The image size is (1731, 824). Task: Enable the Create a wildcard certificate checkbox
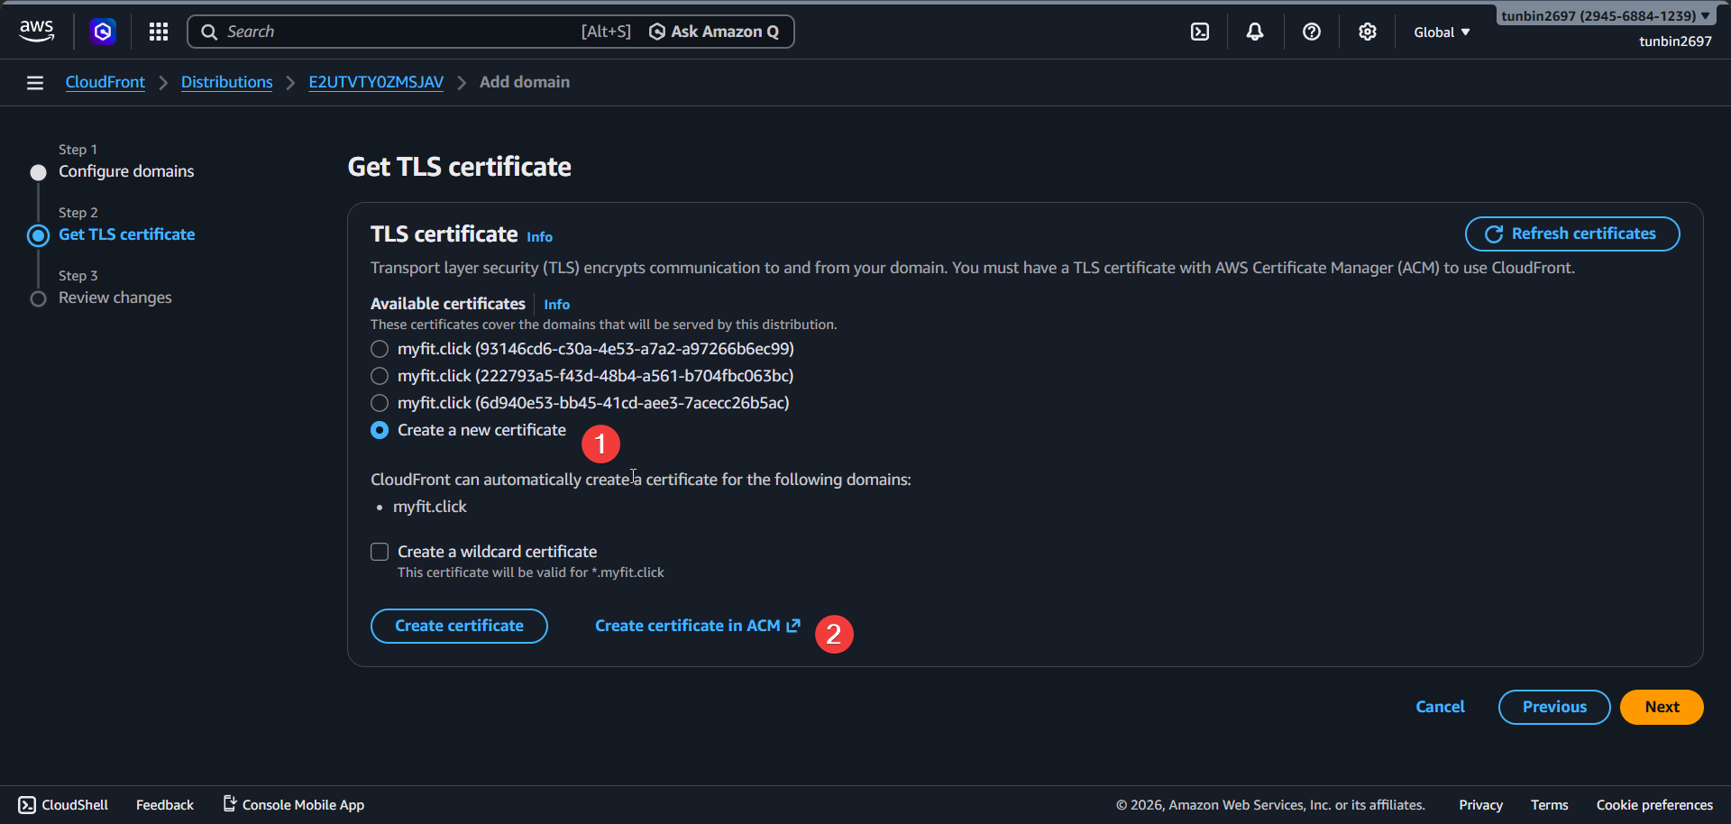(379, 551)
